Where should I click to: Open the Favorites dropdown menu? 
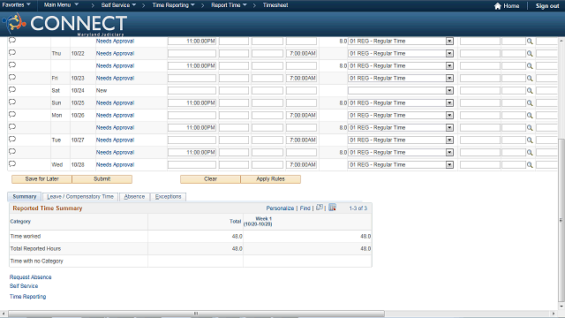[16, 5]
